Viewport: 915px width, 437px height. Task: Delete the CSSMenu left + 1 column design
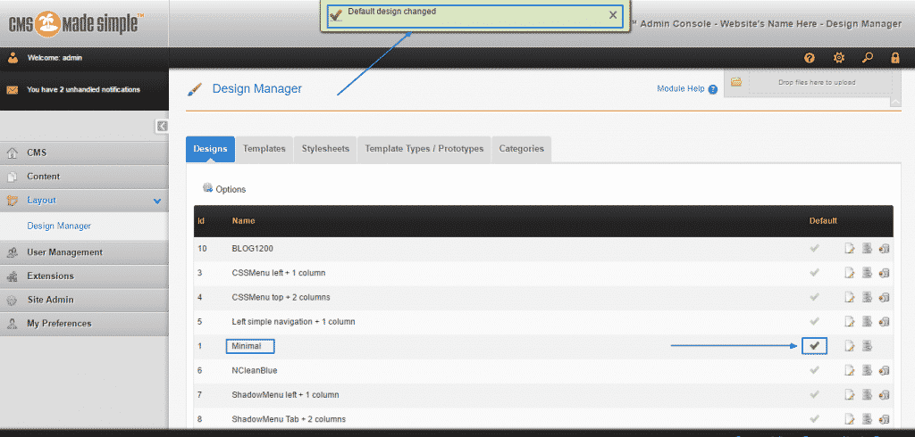(x=884, y=273)
